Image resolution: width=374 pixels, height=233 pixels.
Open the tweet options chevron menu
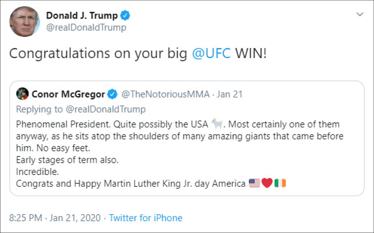pos(359,15)
